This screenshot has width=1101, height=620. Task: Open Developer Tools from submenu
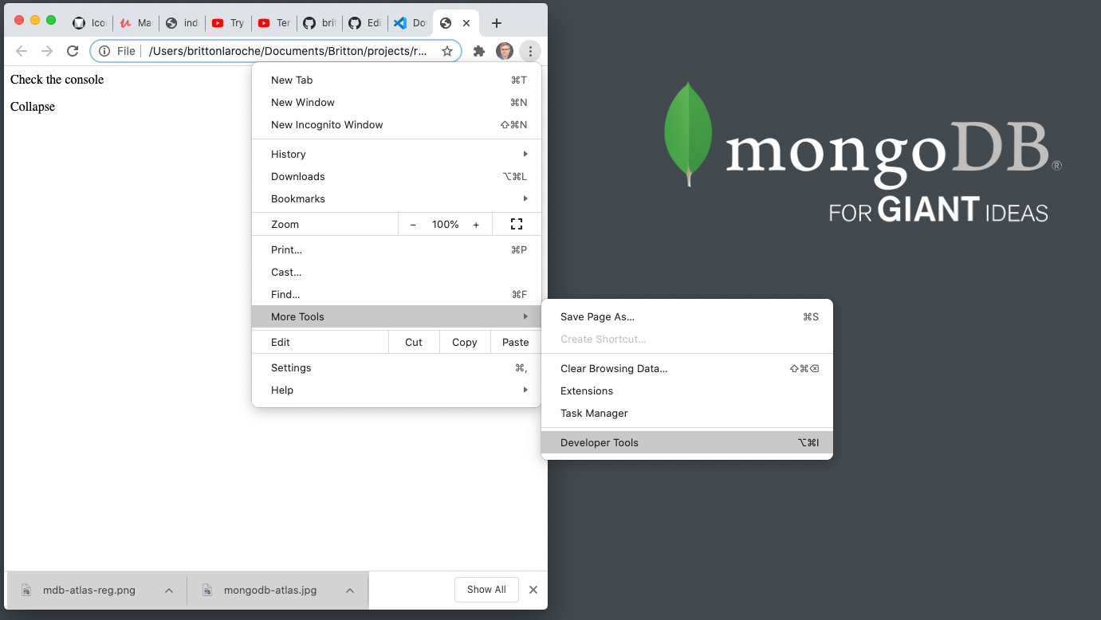coord(687,442)
